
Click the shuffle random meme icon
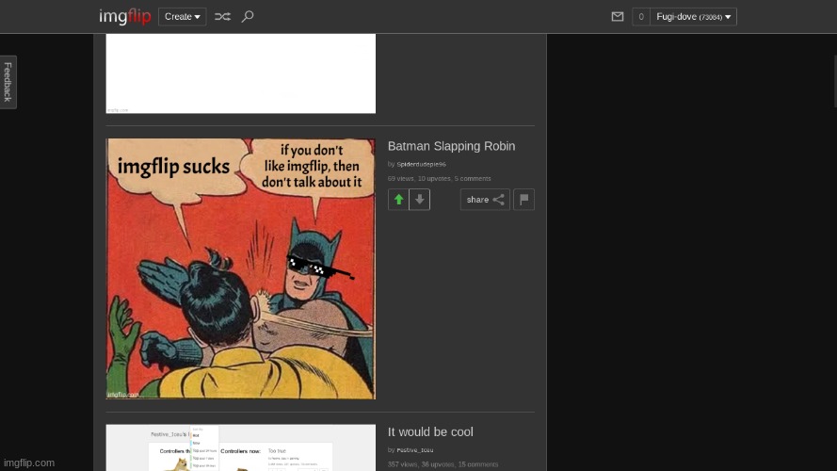click(222, 17)
